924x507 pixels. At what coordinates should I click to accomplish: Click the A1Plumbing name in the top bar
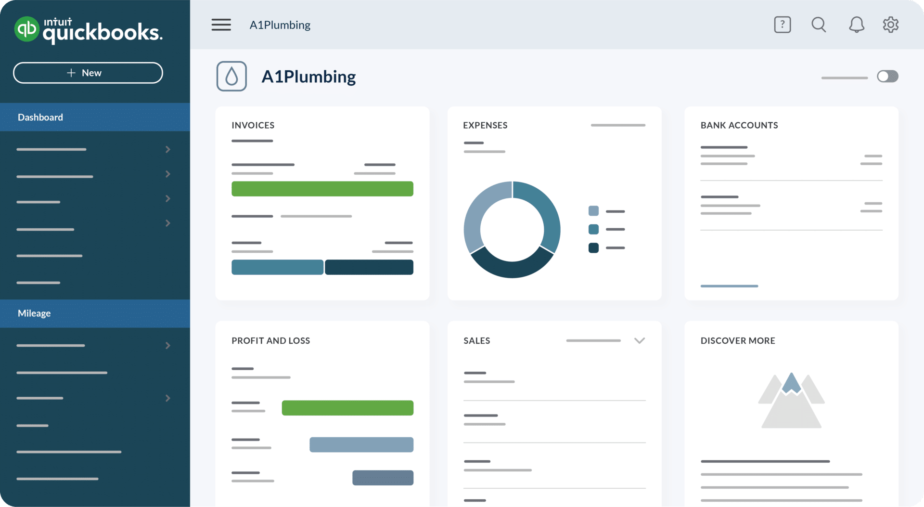pos(280,25)
